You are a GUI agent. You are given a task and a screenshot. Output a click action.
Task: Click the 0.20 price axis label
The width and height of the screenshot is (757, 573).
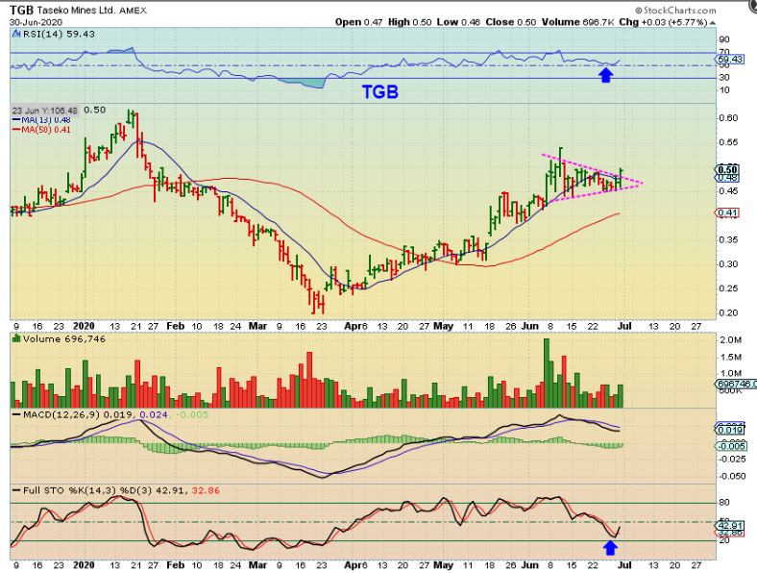point(728,312)
